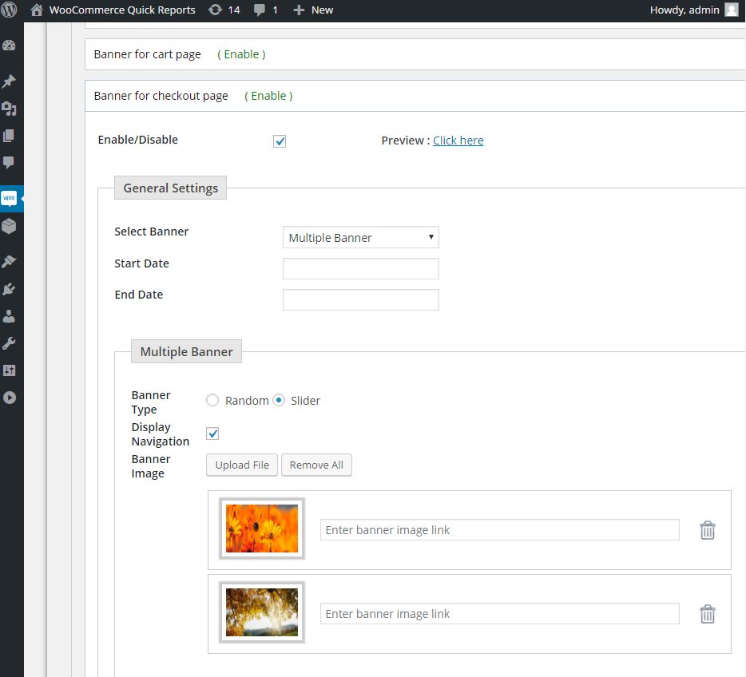Focus the Start Date field

[361, 268]
